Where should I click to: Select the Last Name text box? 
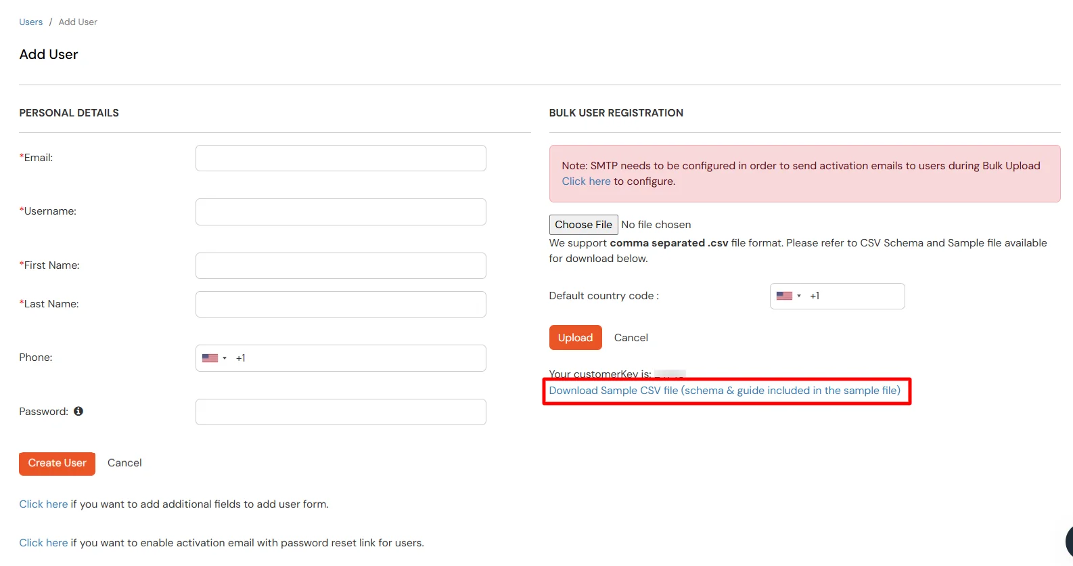[x=340, y=304]
